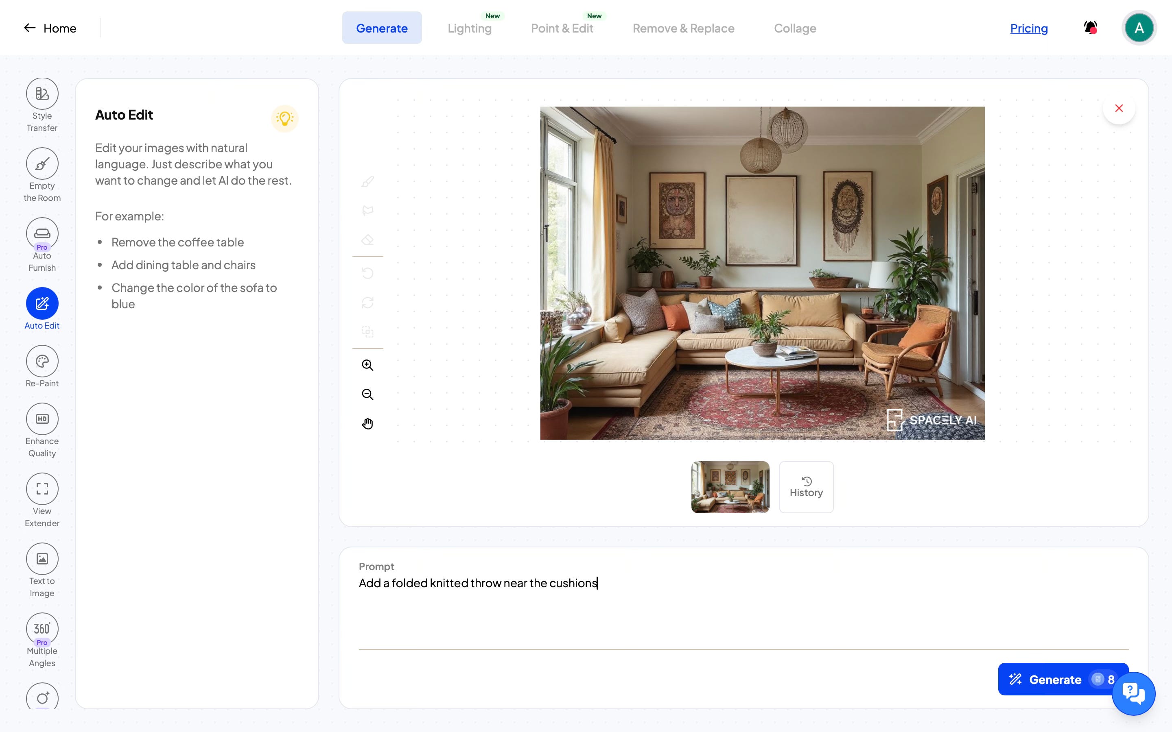Select the Re-Paint palette tool
Image resolution: width=1172 pixels, height=732 pixels.
pyautogui.click(x=42, y=361)
